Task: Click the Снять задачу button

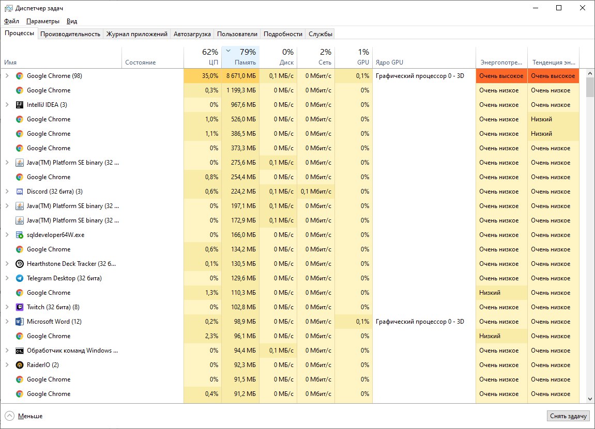Action: (568, 416)
